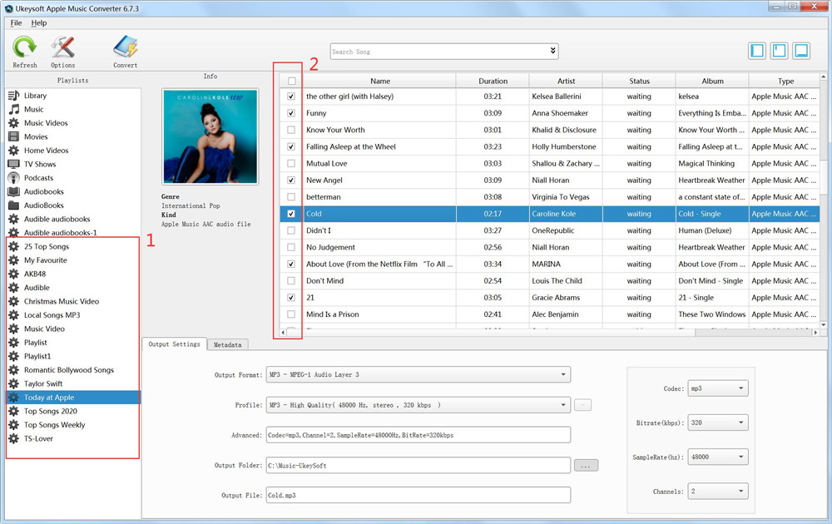Check the 'betterman' song checkbox
Image resolution: width=832 pixels, height=524 pixels.
[x=291, y=197]
